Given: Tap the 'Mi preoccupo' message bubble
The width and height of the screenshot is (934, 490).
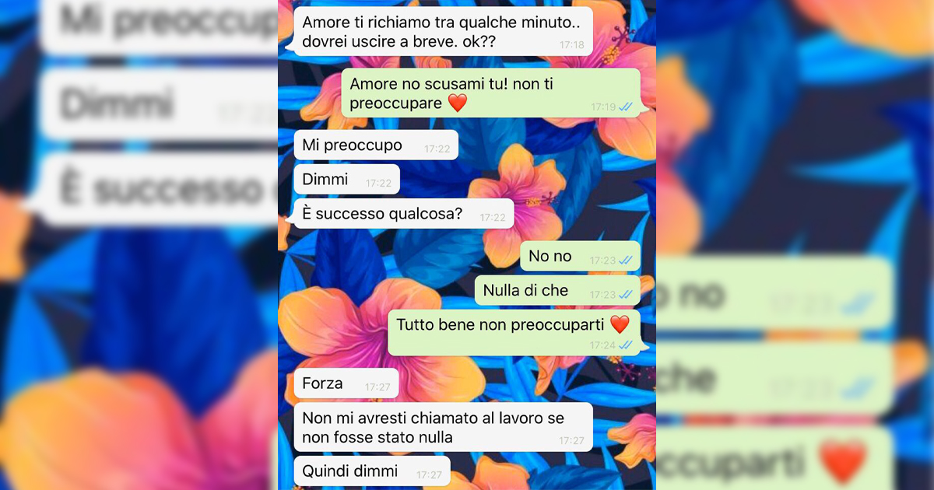Looking at the screenshot, I should pos(376,145).
